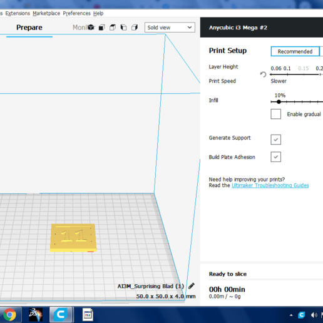Toggle Build Plate Adhesion checkbox
323x323 pixels.
pyautogui.click(x=275, y=157)
